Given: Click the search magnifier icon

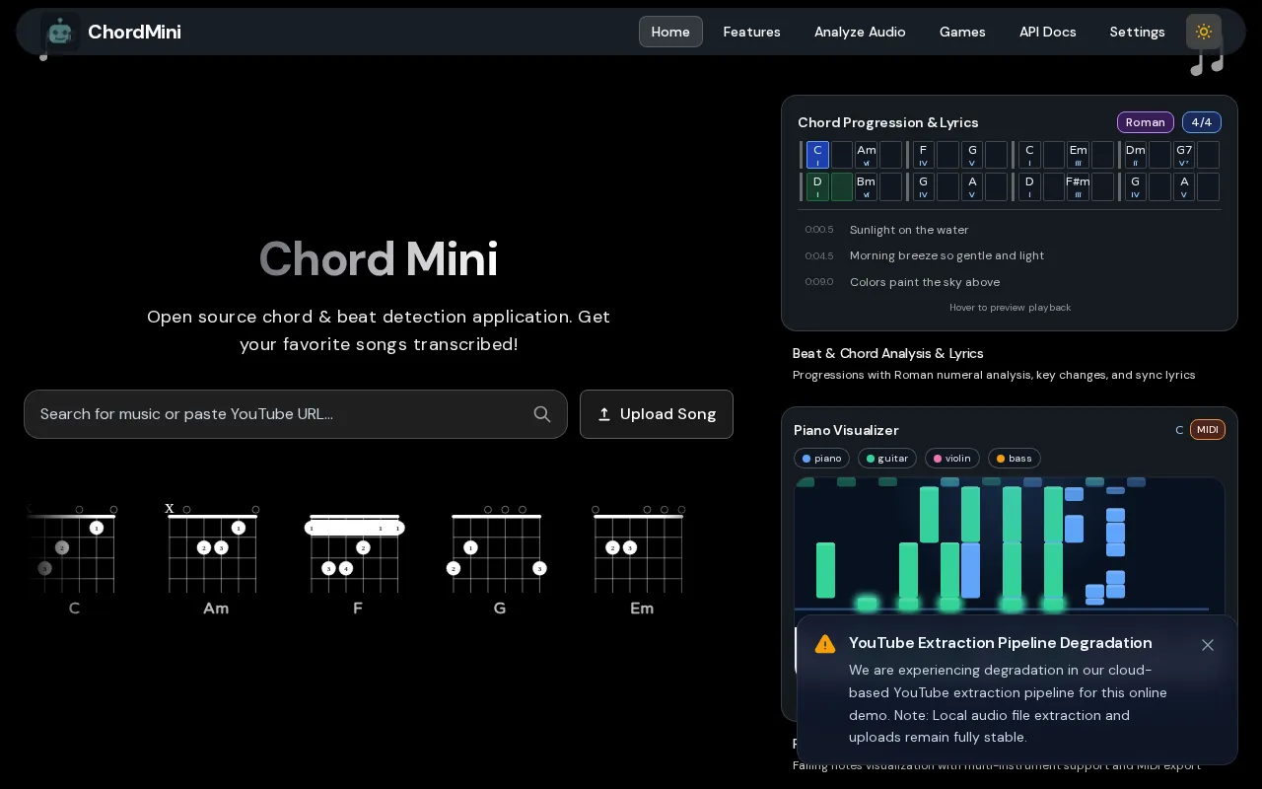Looking at the screenshot, I should click(542, 414).
